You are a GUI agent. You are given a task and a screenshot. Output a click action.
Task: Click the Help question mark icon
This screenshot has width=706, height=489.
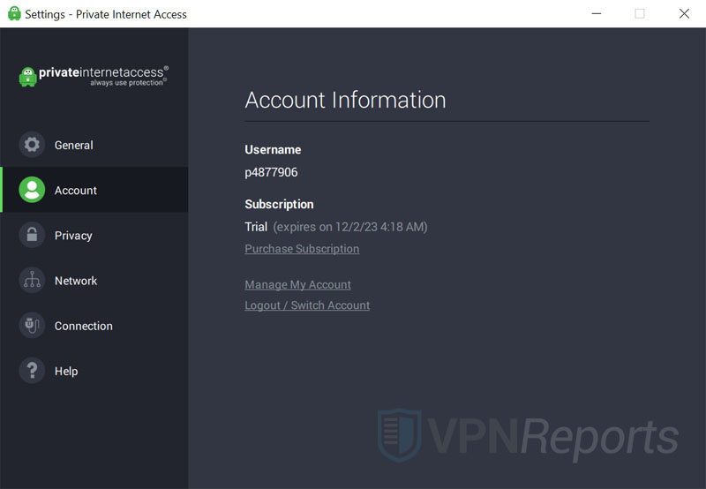(x=32, y=371)
